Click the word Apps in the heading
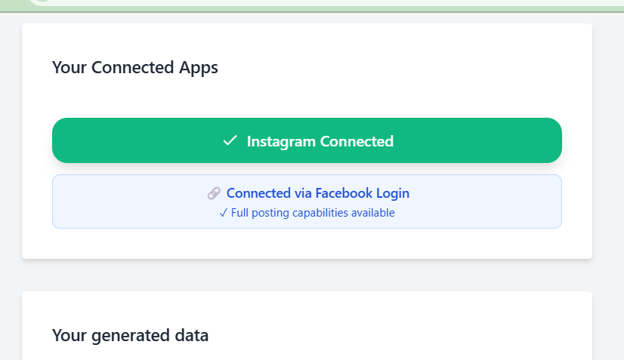 tap(198, 67)
